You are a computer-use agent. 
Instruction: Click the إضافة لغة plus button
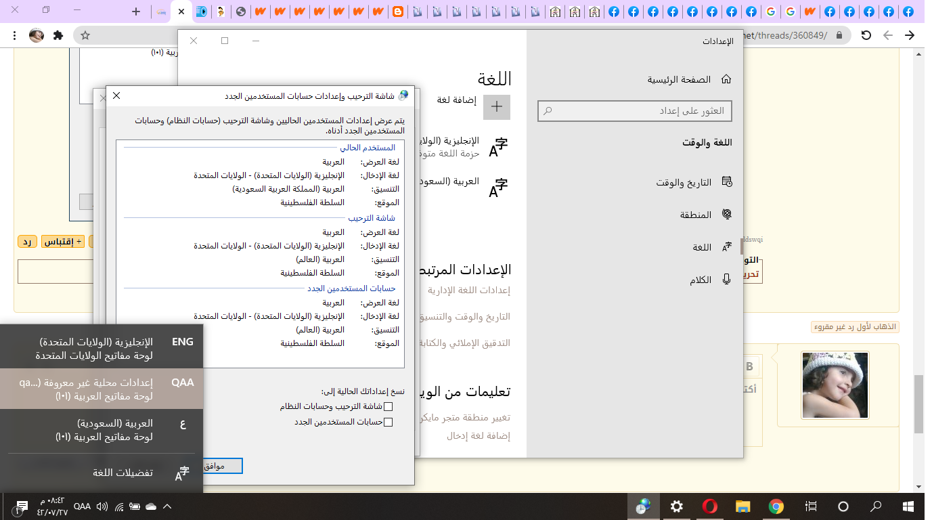[497, 106]
